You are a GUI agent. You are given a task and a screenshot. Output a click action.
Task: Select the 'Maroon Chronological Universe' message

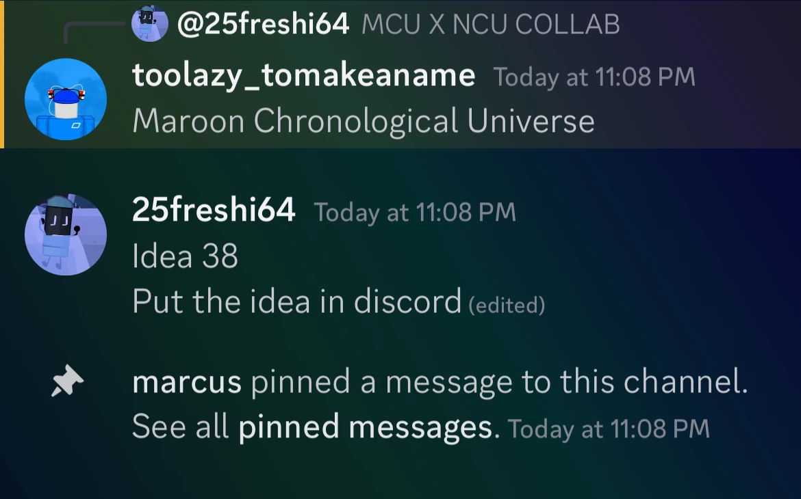point(363,122)
